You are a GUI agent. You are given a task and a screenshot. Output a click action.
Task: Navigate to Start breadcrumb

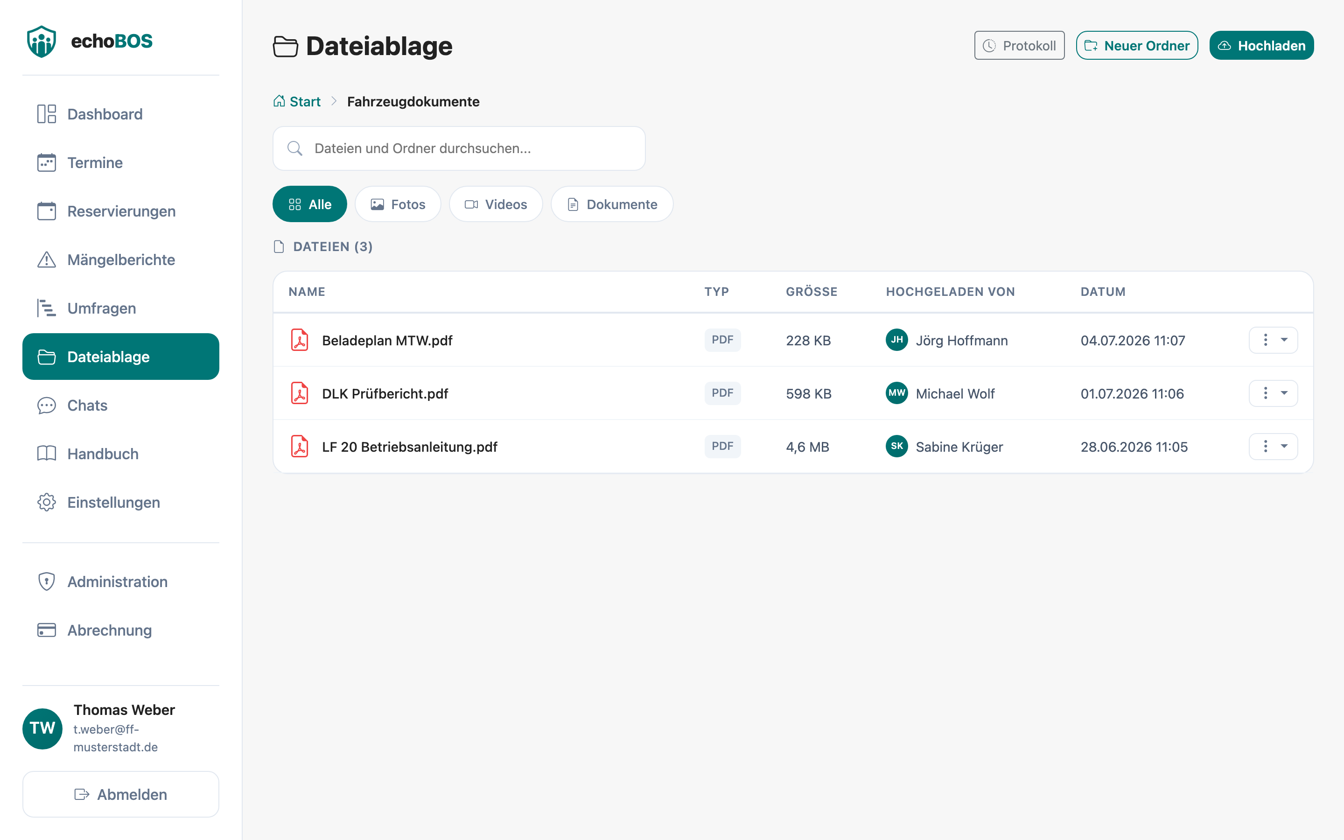[297, 102]
